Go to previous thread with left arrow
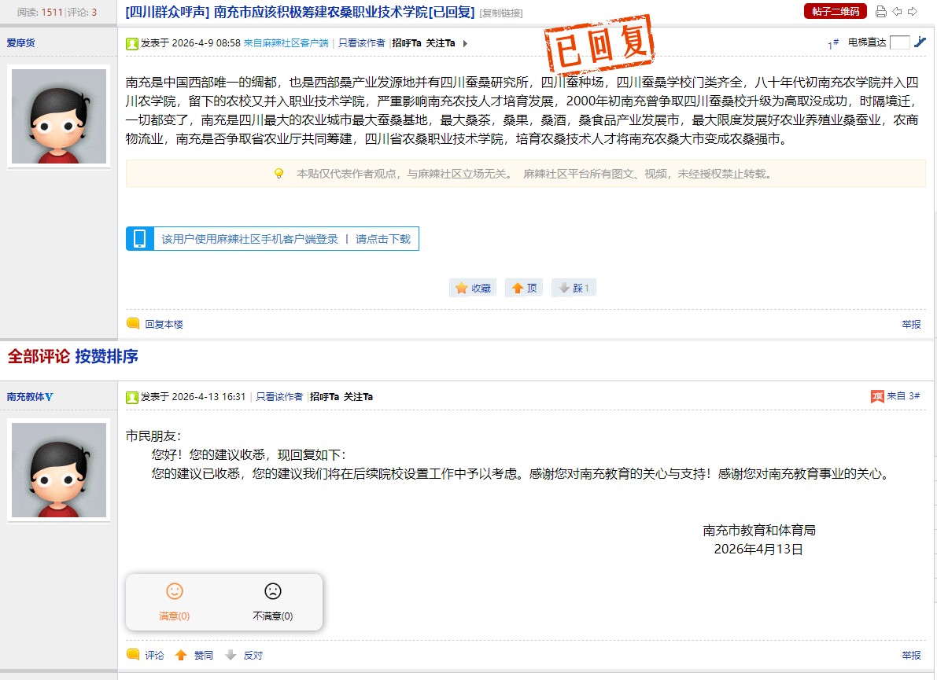Image resolution: width=937 pixels, height=680 pixels. tap(897, 12)
